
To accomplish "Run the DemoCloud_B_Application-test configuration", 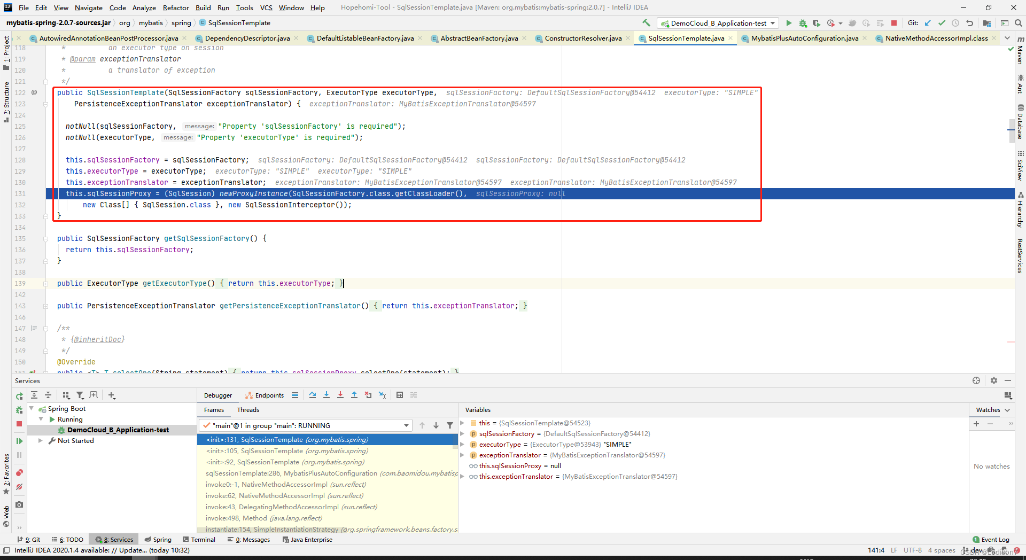I will pos(789,23).
